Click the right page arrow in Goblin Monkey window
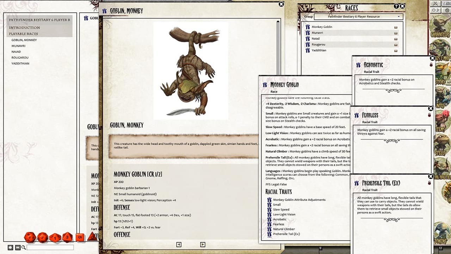 pos(202,244)
